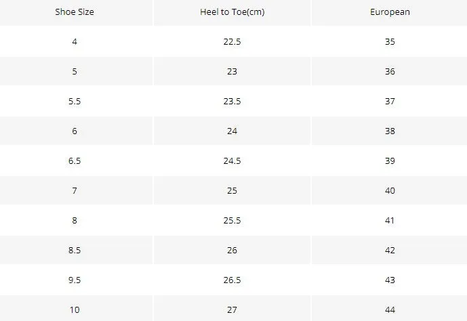
Task: Select European size 35 cell
Action: coord(390,41)
